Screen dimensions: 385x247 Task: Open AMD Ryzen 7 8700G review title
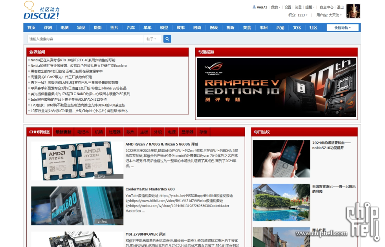pos(161,144)
